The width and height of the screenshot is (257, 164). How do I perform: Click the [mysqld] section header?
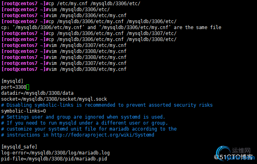point(12,81)
